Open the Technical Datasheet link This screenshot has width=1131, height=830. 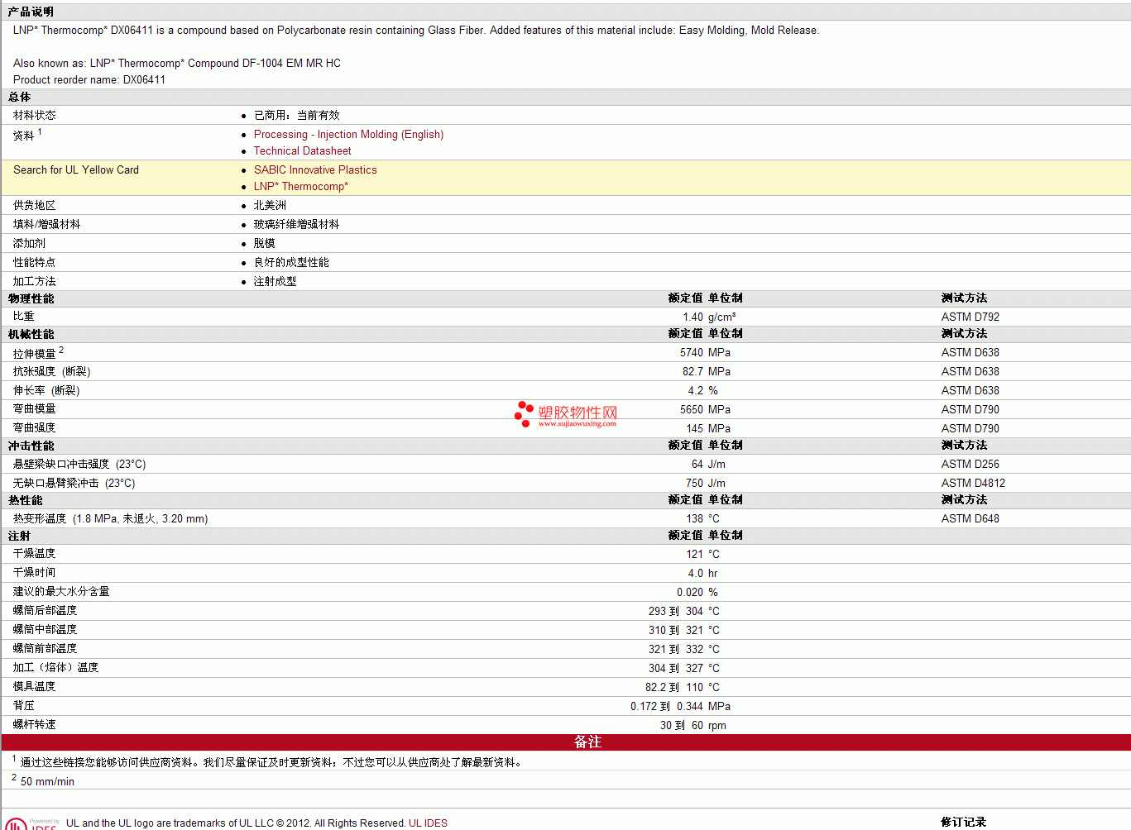point(302,151)
